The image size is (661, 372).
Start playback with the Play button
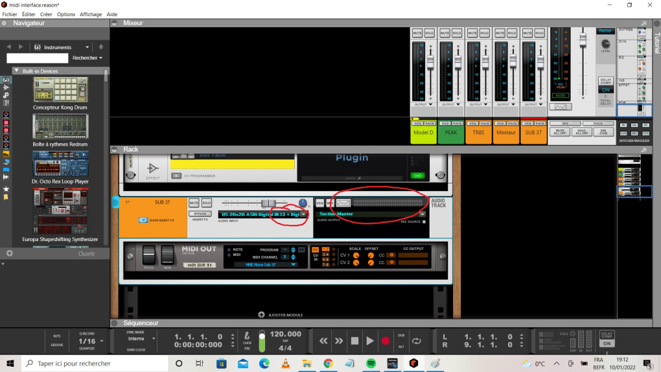369,341
